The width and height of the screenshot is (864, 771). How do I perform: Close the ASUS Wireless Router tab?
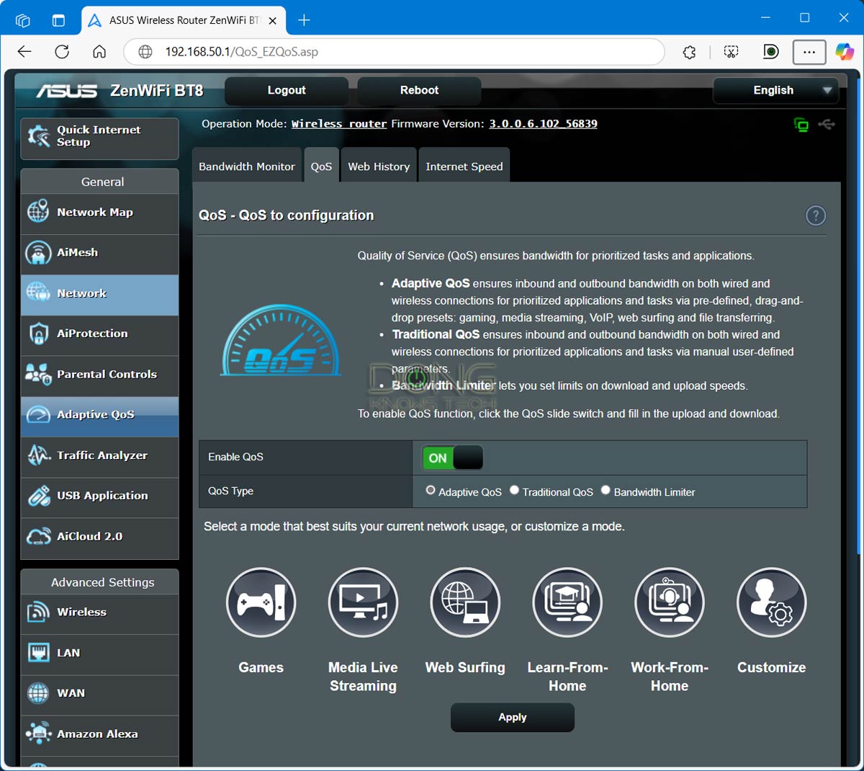point(273,21)
